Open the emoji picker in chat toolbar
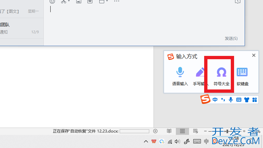Screen dimensions: 263x148 pos(52,1)
